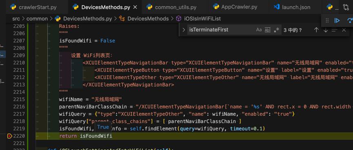Toggle Match Case (Aa) in find
The width and height of the screenshot is (353, 150).
coord(259,30)
